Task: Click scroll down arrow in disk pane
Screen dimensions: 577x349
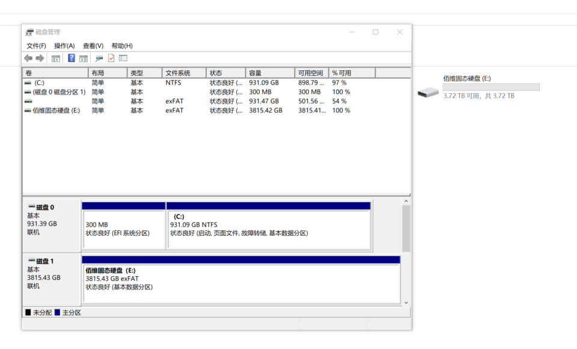Action: 406,303
